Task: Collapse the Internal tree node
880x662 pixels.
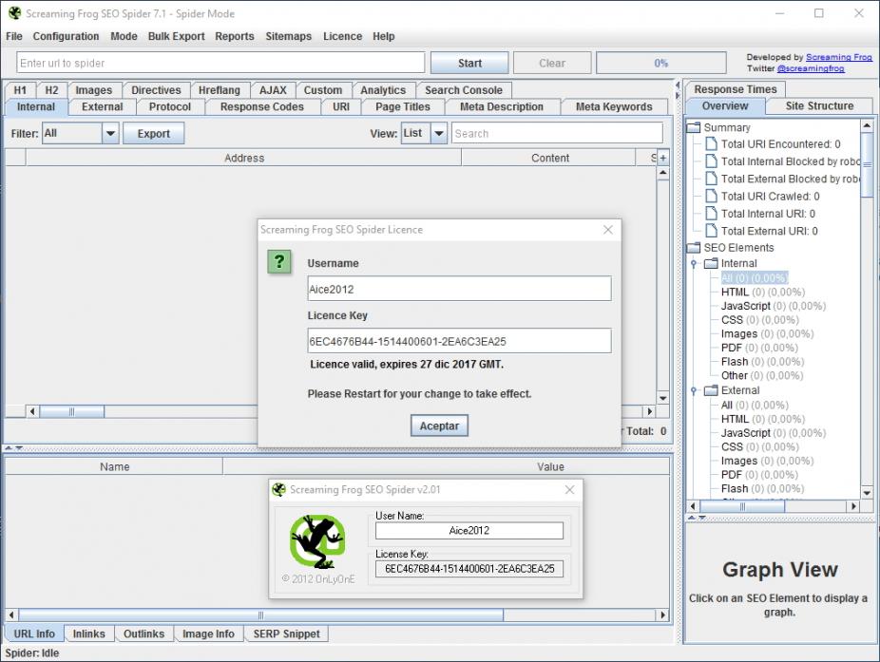Action: [694, 264]
